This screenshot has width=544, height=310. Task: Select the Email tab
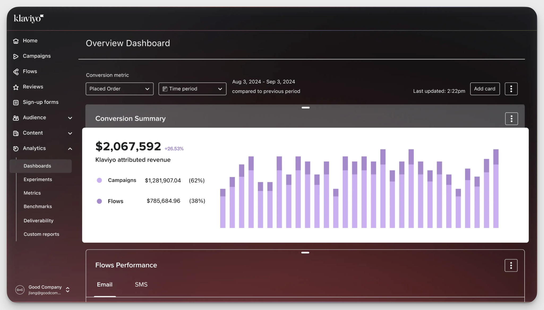pos(105,284)
